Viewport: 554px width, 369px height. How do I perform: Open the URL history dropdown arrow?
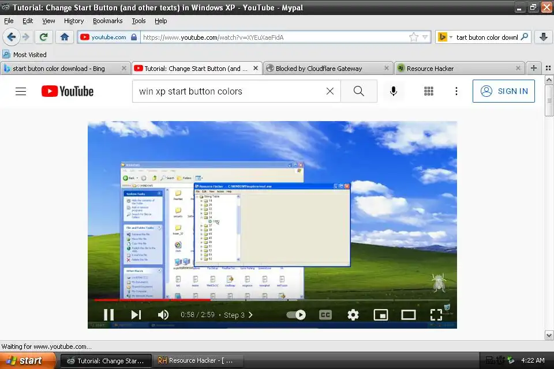[425, 37]
